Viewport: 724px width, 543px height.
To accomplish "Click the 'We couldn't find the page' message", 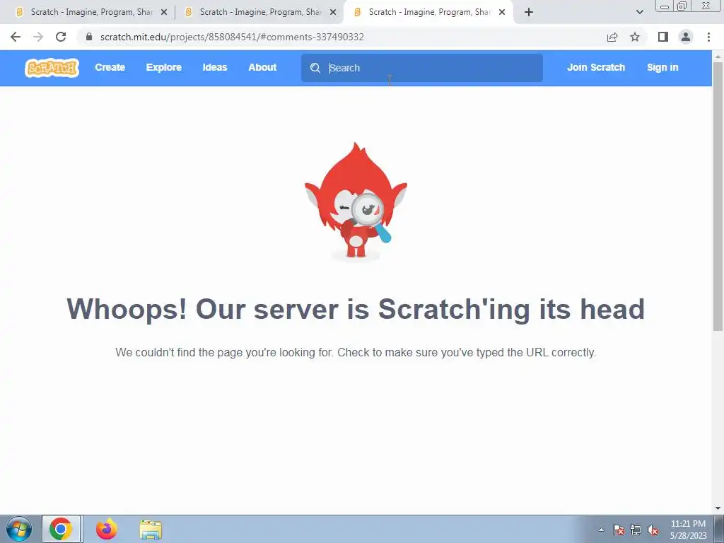I will 356,352.
